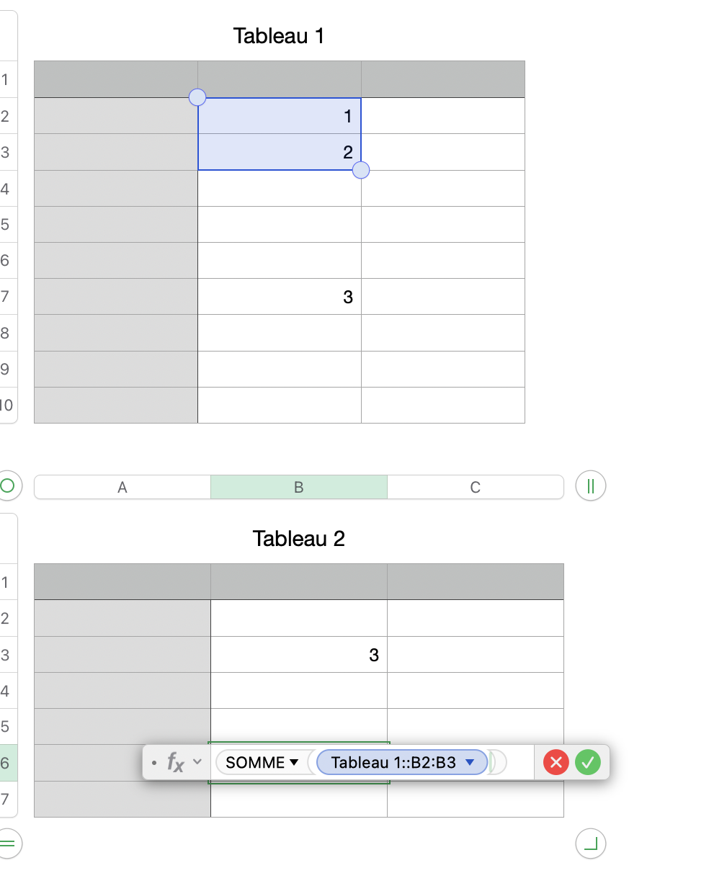Click the add-row handle below Tableau 2
Viewport: 709px width, 886px height.
coord(7,842)
